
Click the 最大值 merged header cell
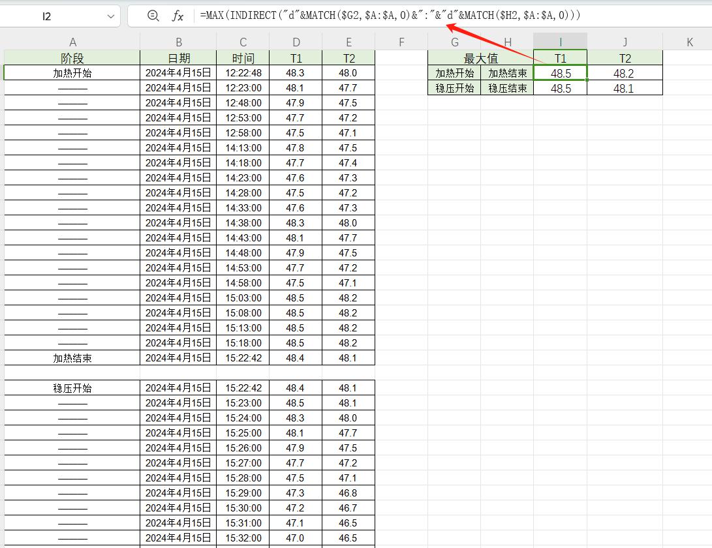pos(481,58)
